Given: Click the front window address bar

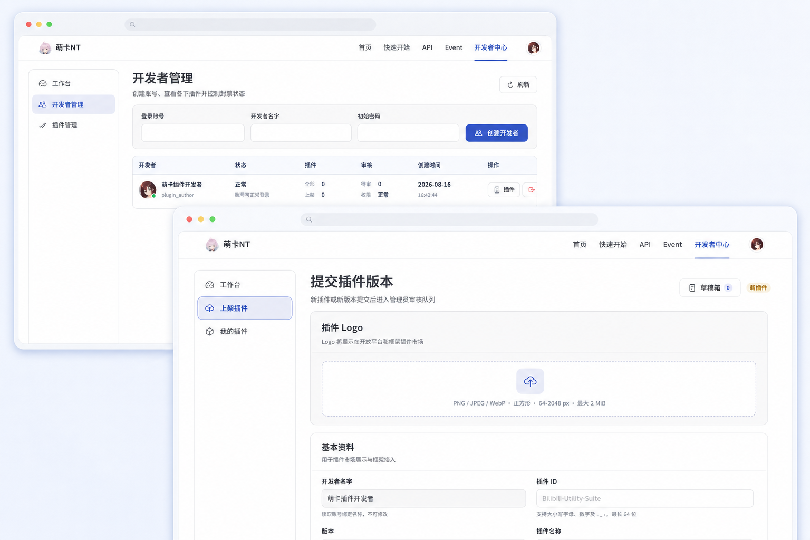Looking at the screenshot, I should (449, 219).
